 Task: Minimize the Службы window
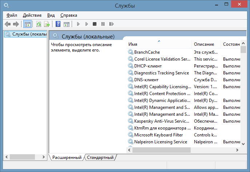click(217, 5)
